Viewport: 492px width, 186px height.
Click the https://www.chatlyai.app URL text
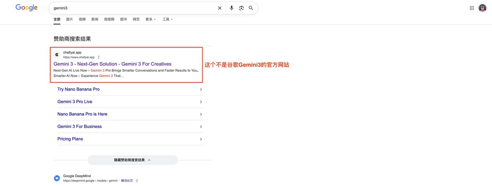pyautogui.click(x=79, y=57)
